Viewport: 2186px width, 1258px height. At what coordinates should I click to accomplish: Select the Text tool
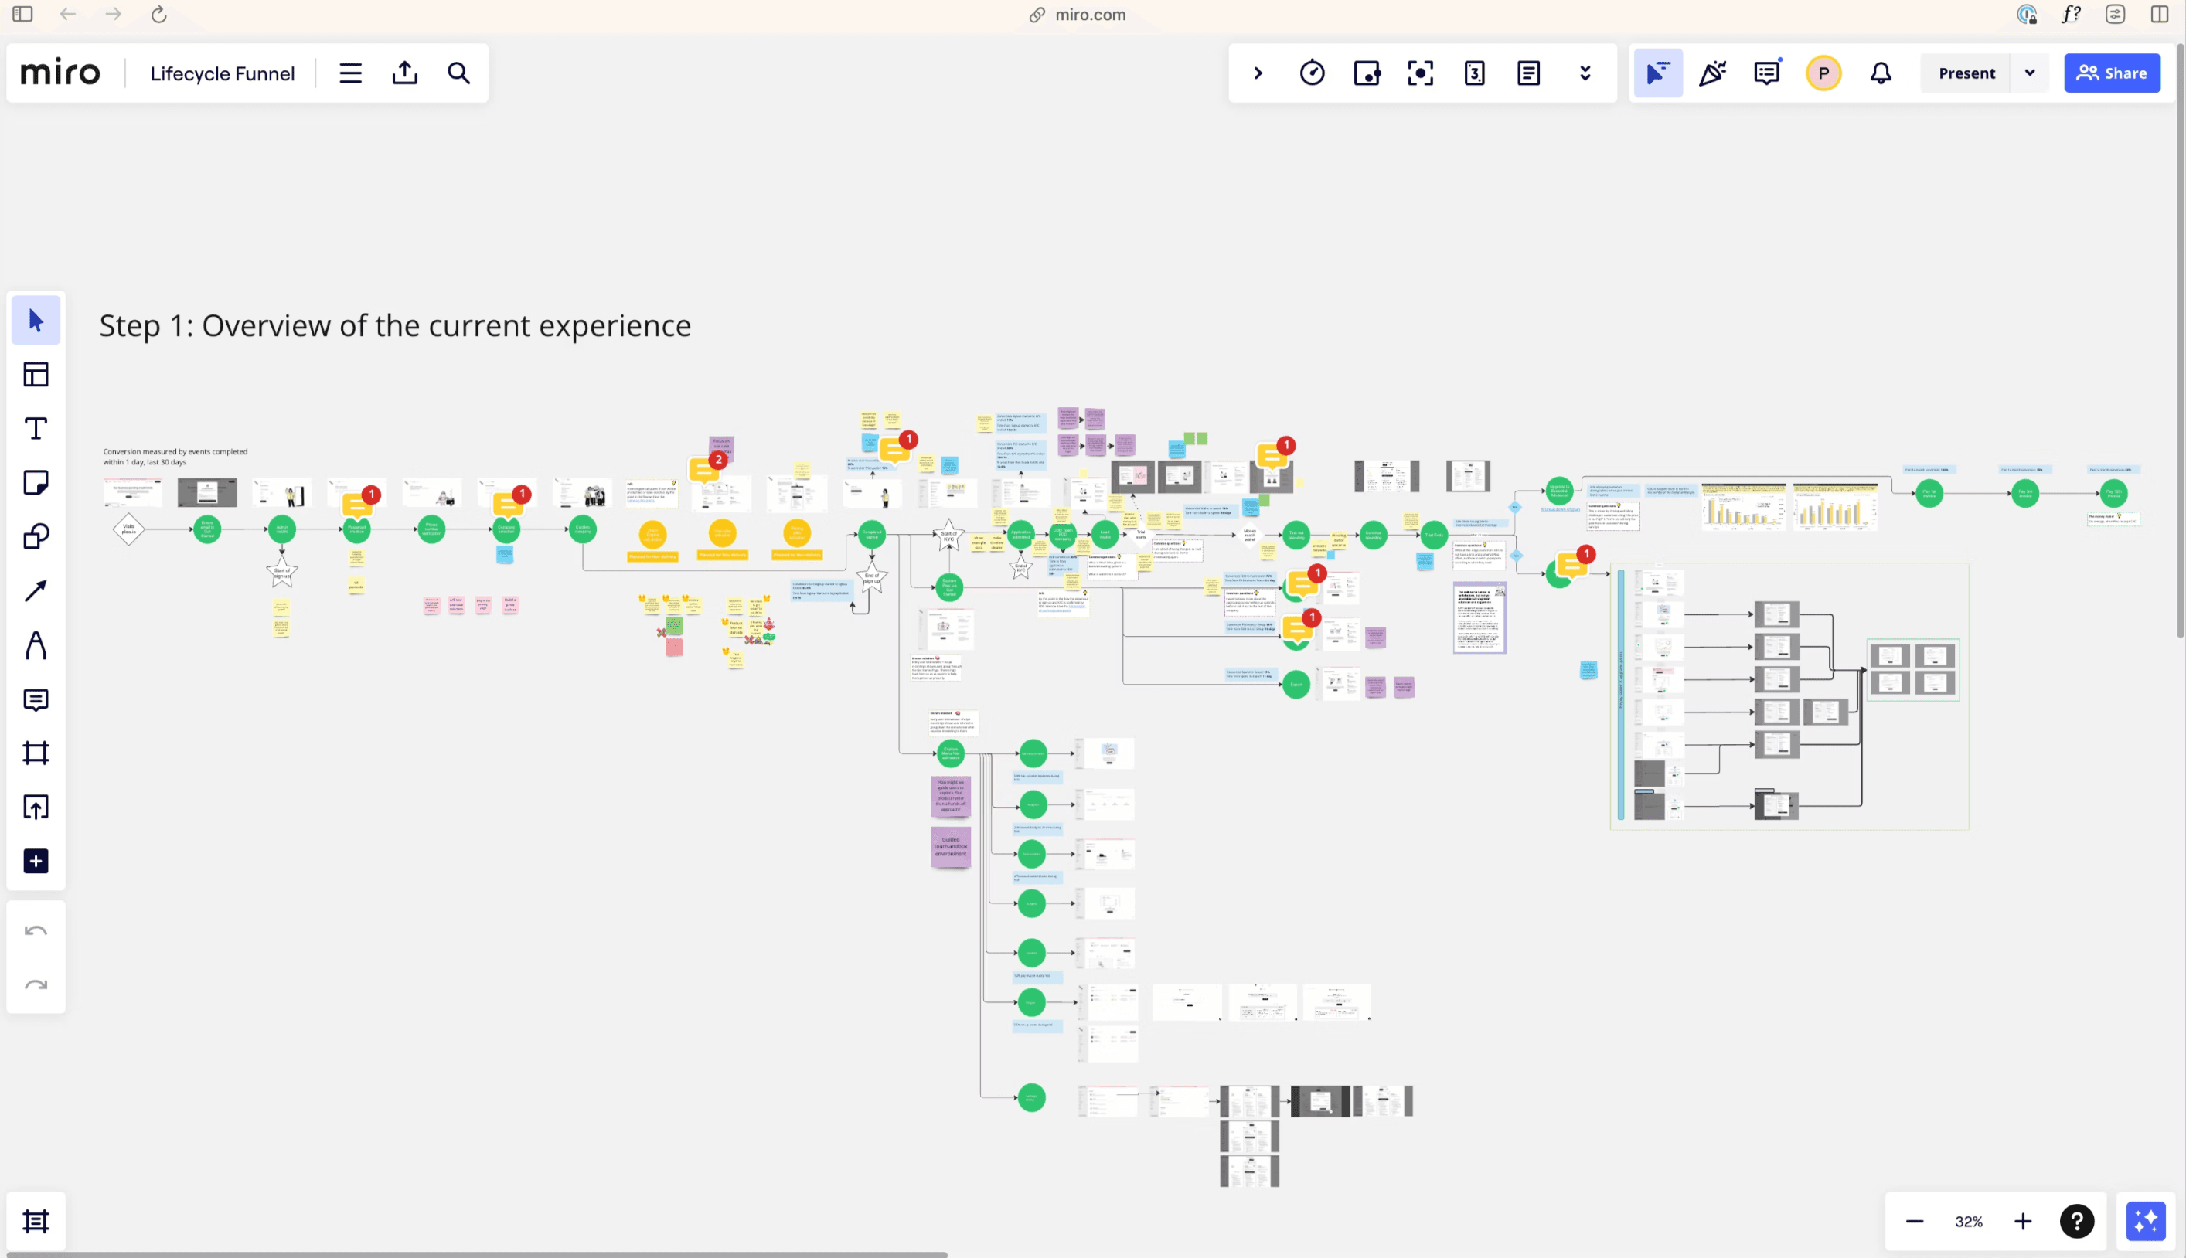36,429
